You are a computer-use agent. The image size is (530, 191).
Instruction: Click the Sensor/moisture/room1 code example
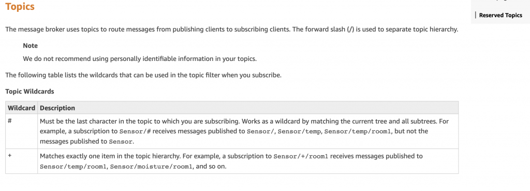[x=152, y=167]
